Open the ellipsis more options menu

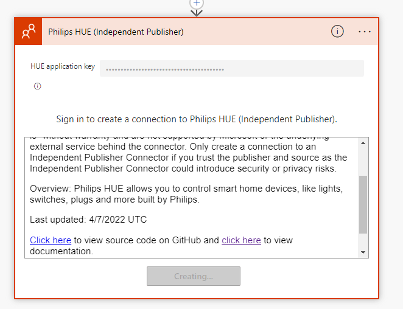point(365,32)
